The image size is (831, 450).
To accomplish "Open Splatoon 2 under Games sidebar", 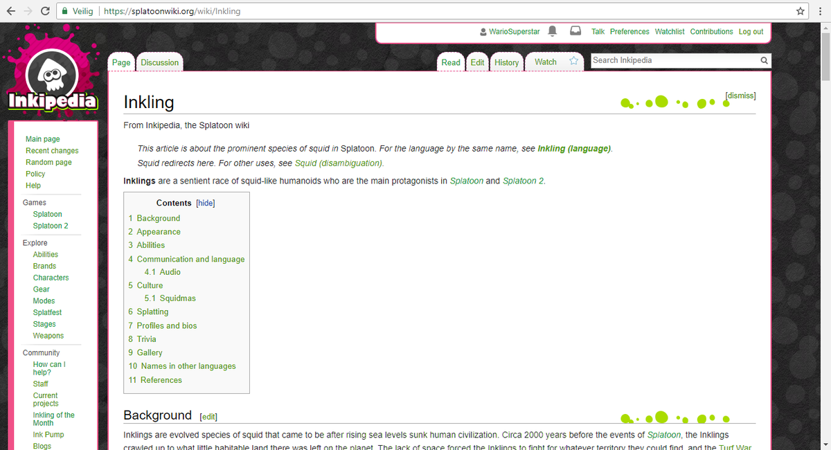I will 51,226.
